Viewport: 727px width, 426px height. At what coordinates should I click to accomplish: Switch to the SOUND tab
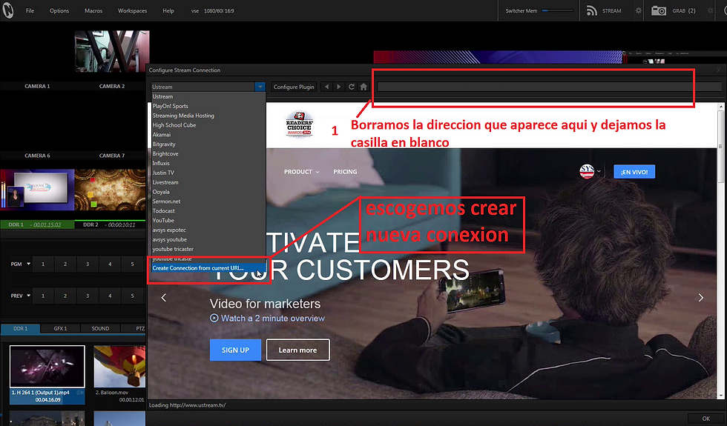click(100, 328)
